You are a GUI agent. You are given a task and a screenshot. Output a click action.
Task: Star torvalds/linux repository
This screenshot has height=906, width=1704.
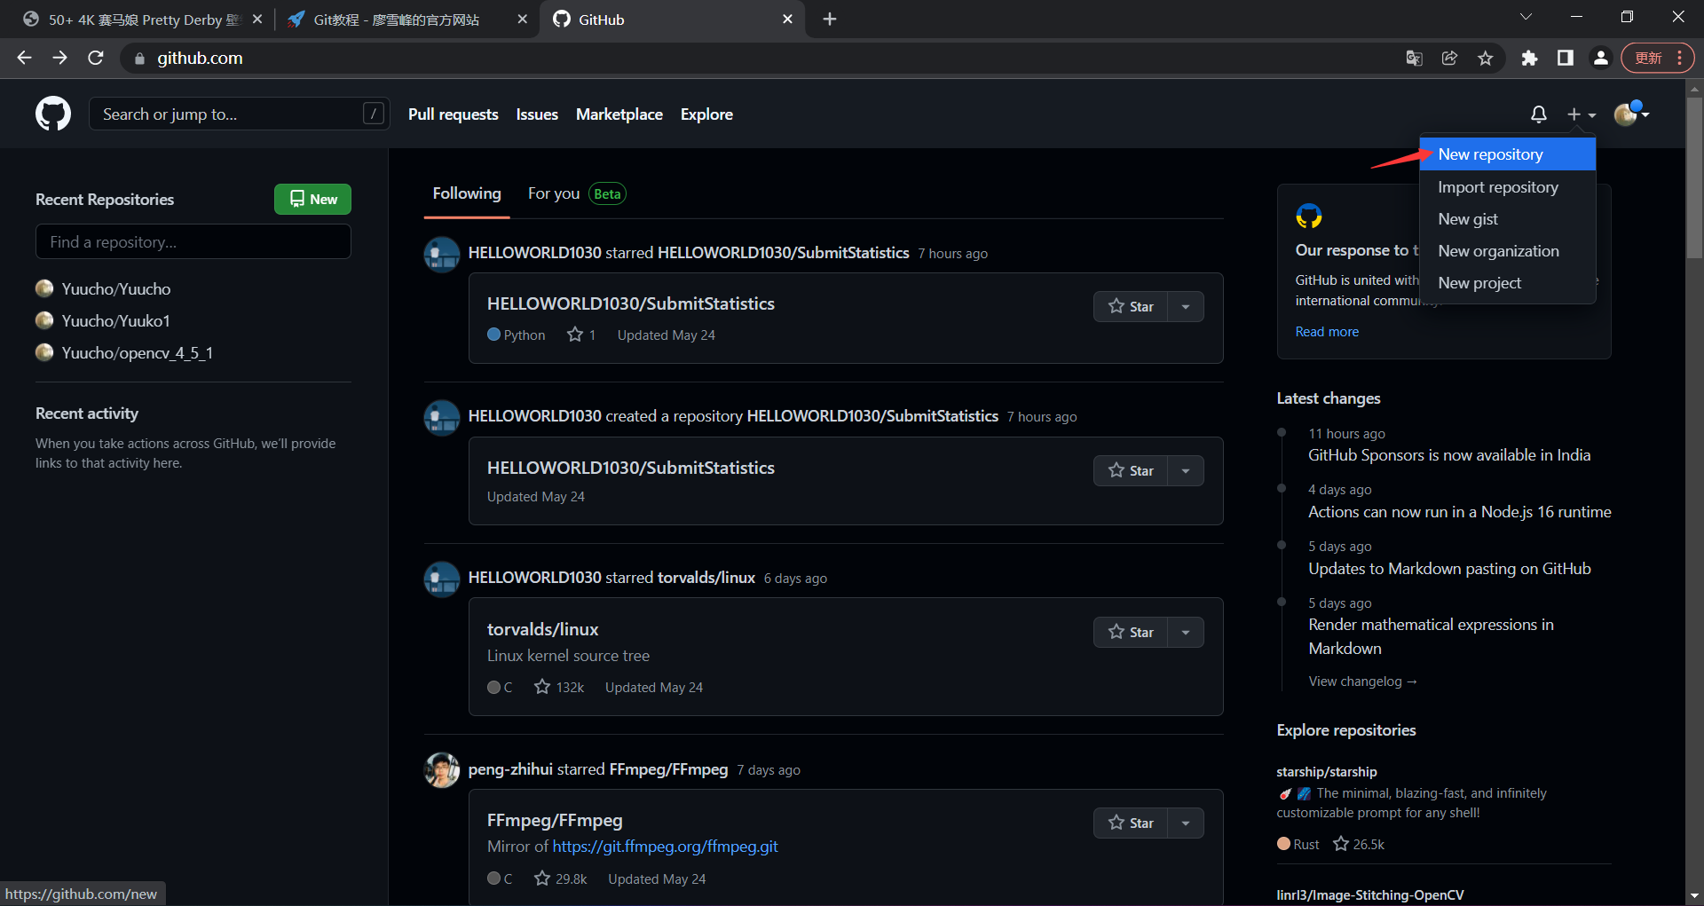pos(1131,632)
